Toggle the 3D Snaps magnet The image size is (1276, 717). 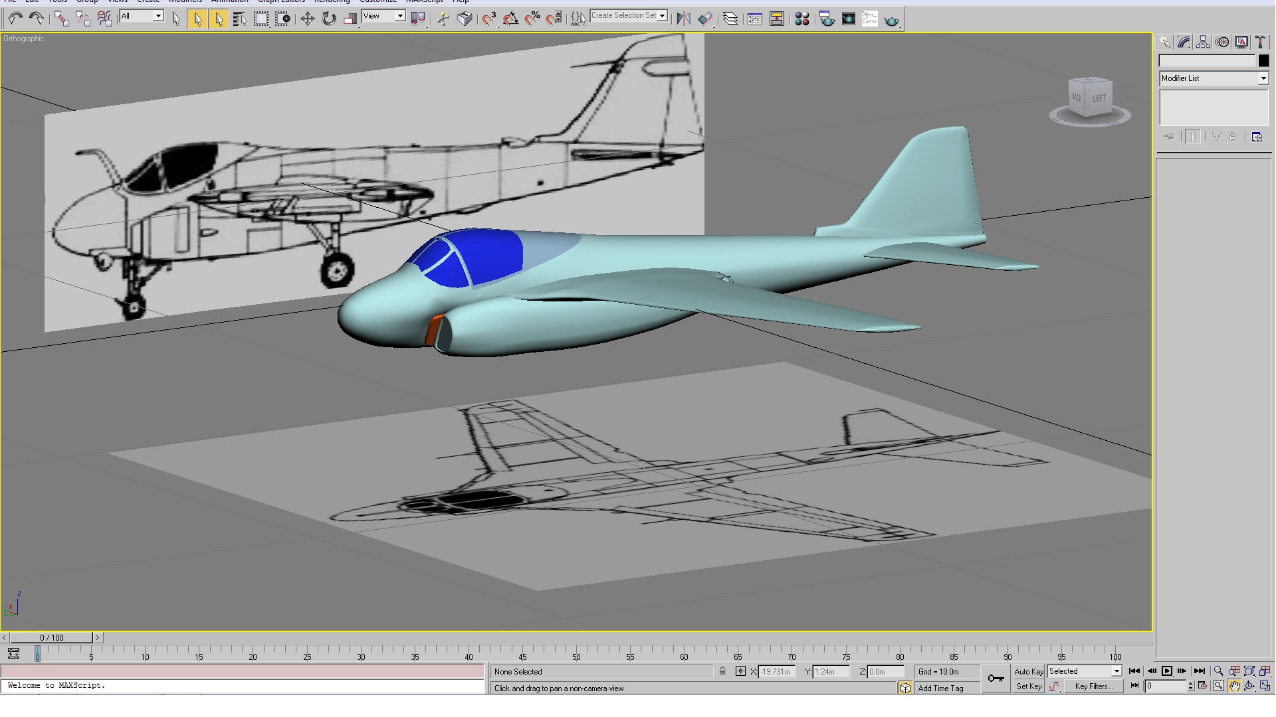489,19
